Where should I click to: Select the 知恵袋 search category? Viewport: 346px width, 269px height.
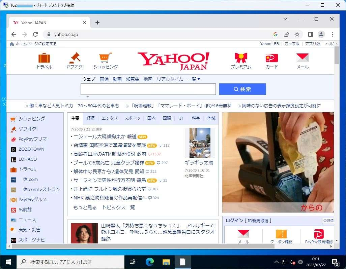(133, 79)
